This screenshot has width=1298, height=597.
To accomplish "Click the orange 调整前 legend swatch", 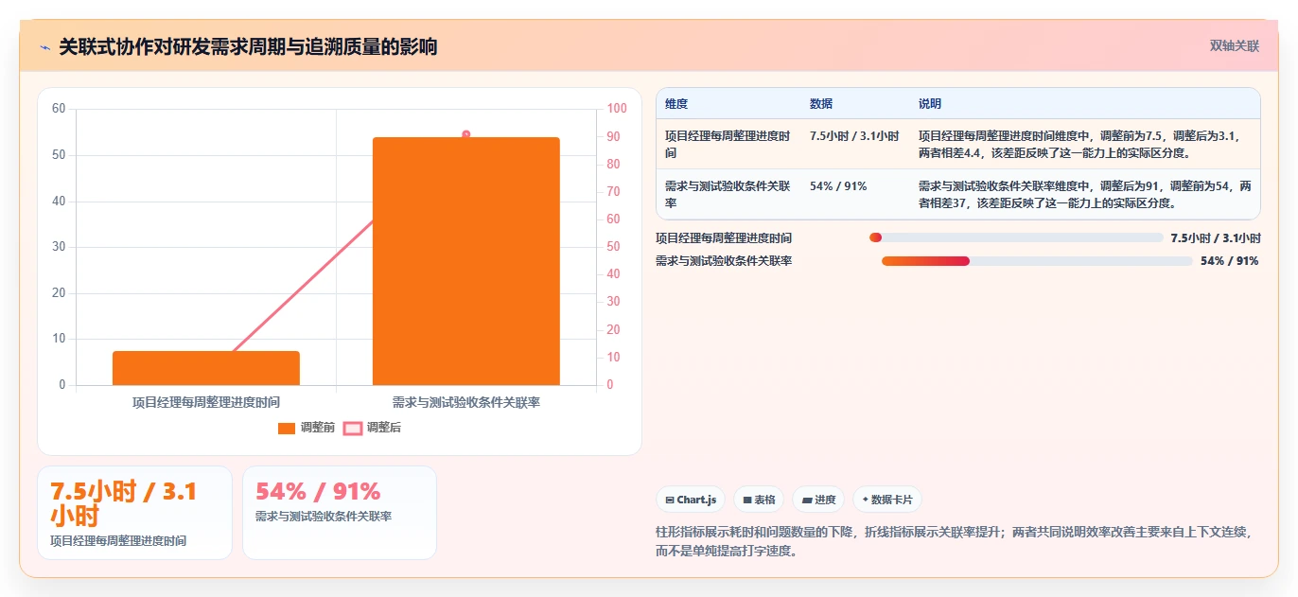I will [x=287, y=429].
